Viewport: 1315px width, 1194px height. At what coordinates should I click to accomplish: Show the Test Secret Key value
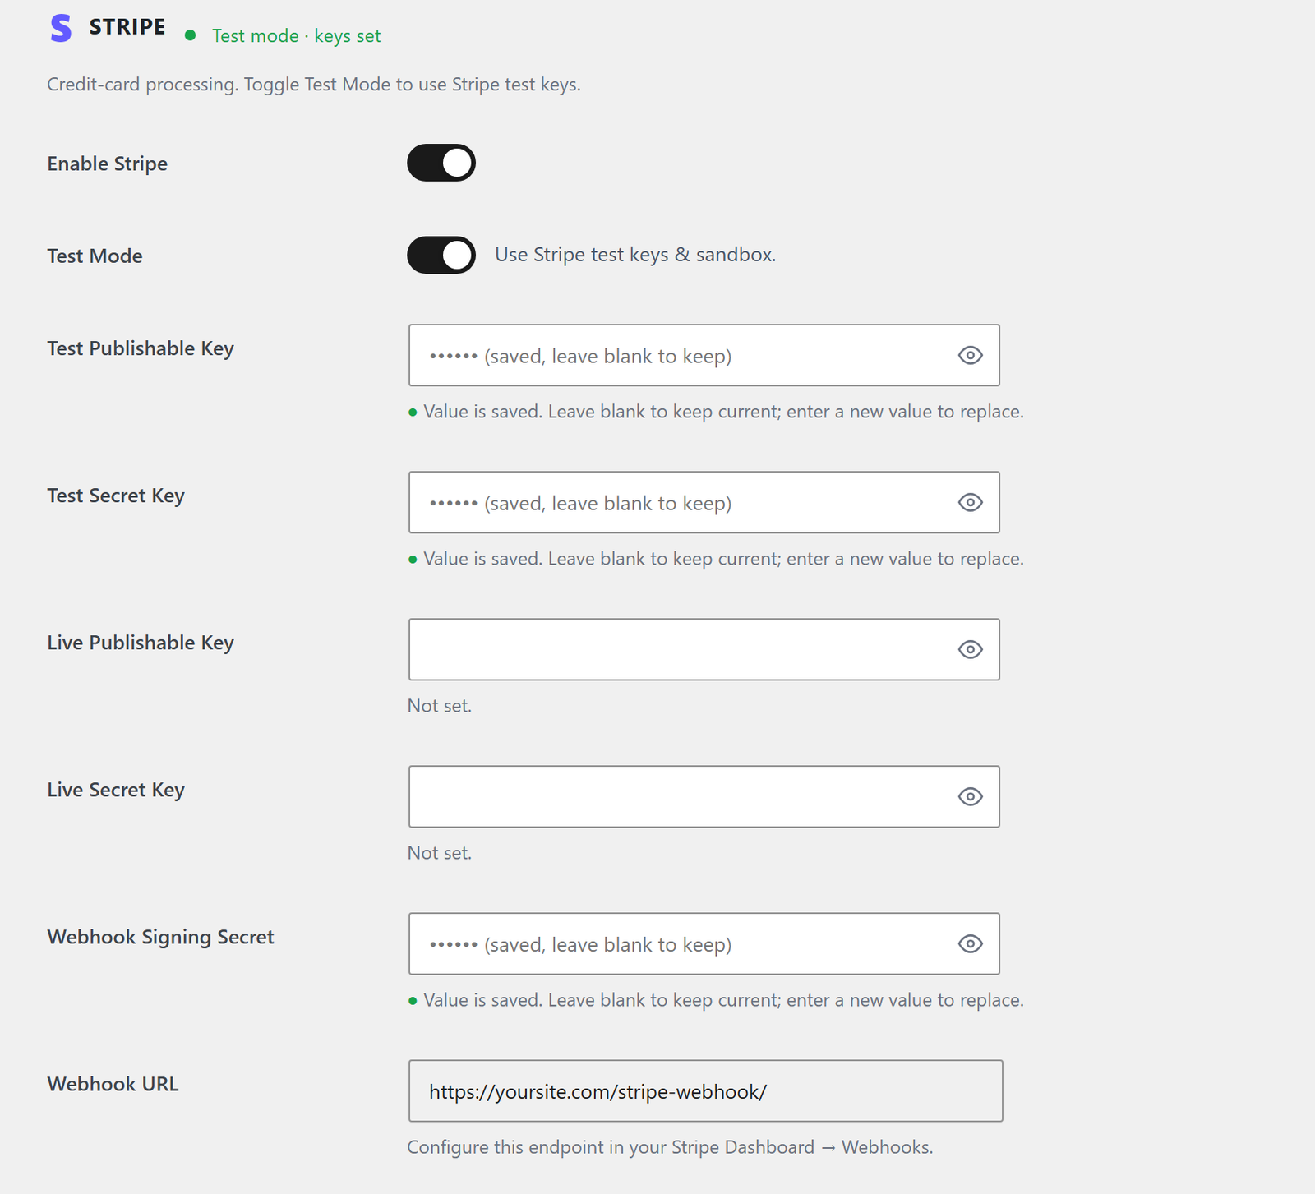coord(970,502)
